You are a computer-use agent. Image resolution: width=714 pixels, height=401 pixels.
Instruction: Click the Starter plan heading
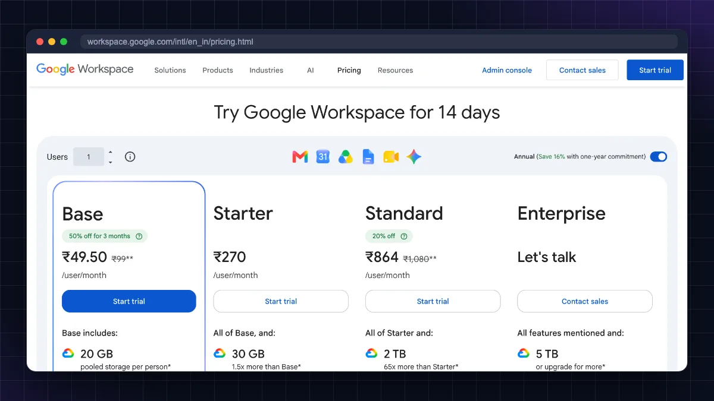point(243,213)
